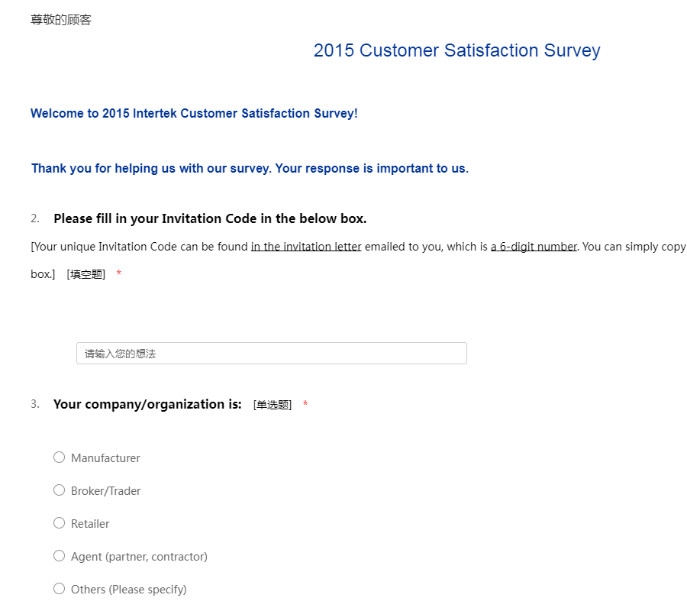
Task: Choose the Broker/Trader option
Action: (60, 490)
